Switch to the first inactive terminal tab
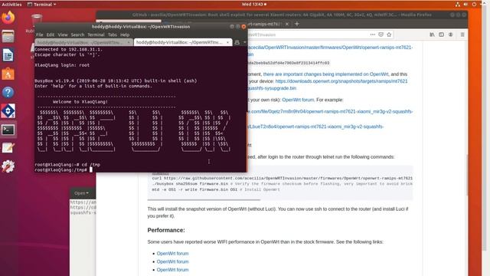Image resolution: width=490 pixels, height=276 pixels. coord(83,42)
